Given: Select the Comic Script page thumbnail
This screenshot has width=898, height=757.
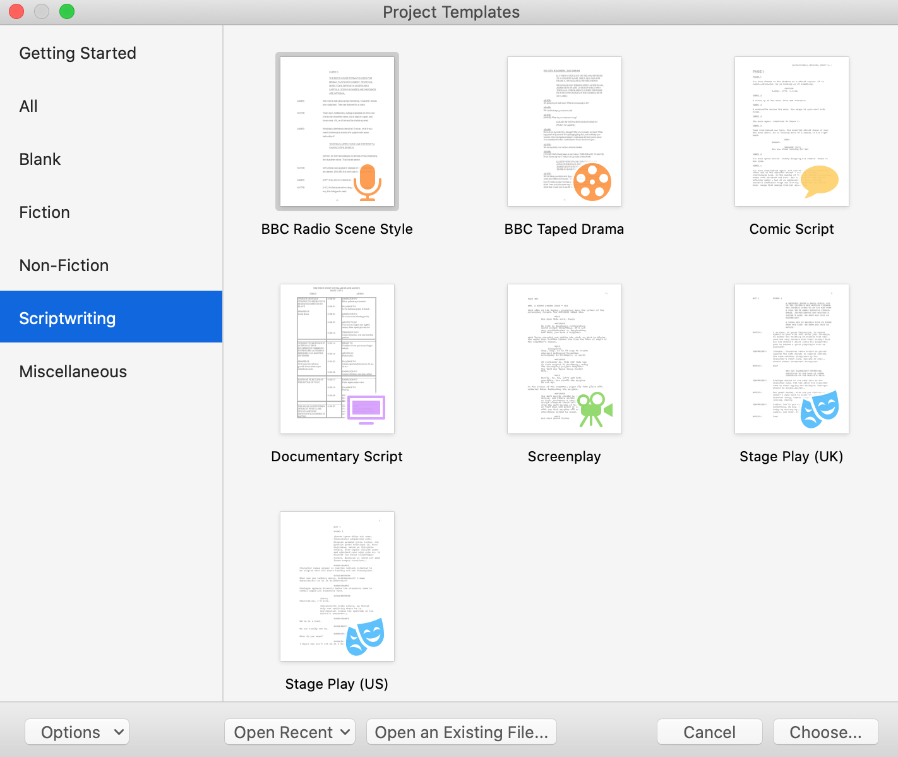Looking at the screenshot, I should [792, 131].
